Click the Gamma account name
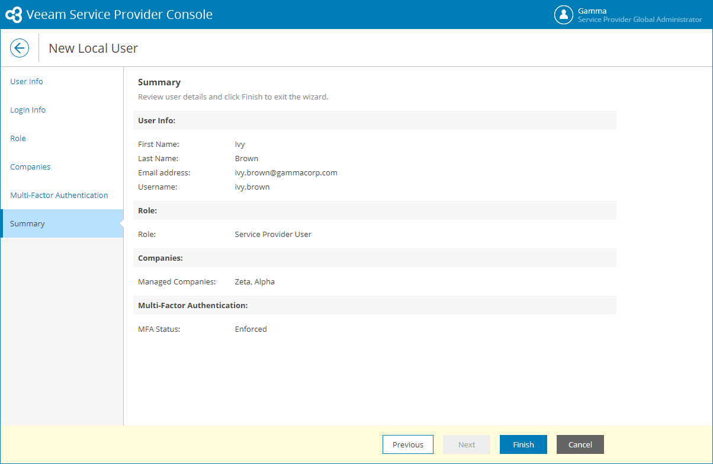The width and height of the screenshot is (713, 464). tap(592, 11)
